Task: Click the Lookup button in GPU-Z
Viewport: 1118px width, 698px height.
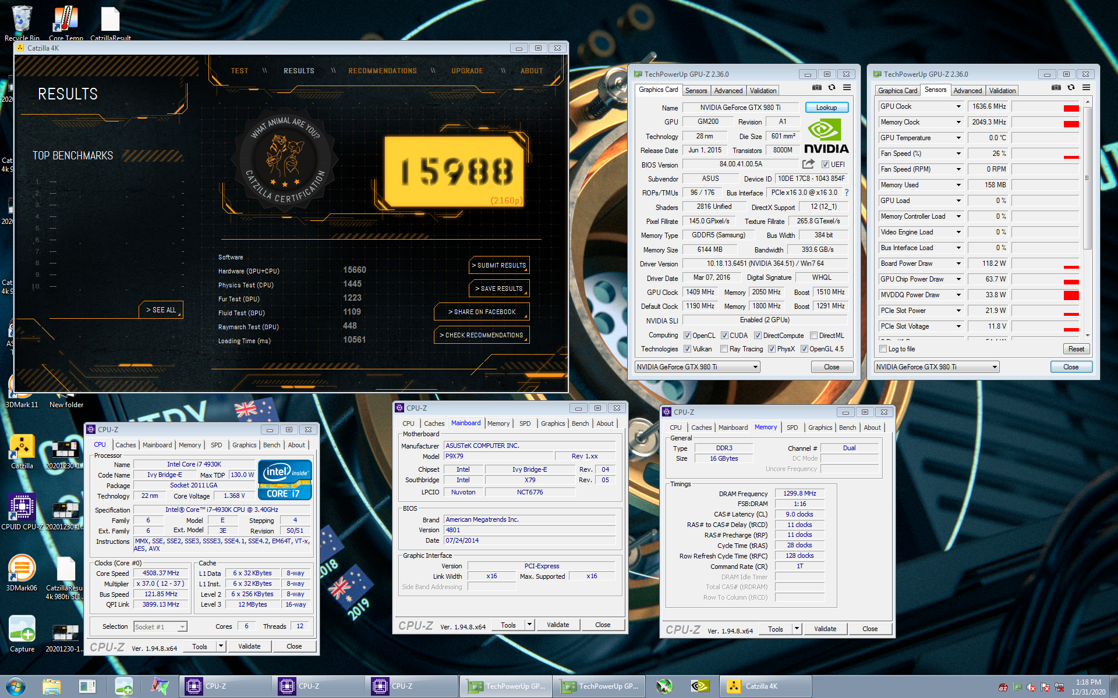Action: pos(826,108)
